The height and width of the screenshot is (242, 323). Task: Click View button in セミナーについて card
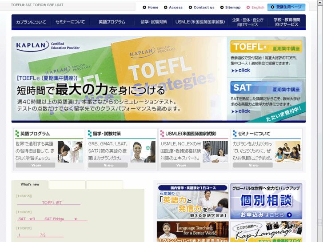point(253,165)
